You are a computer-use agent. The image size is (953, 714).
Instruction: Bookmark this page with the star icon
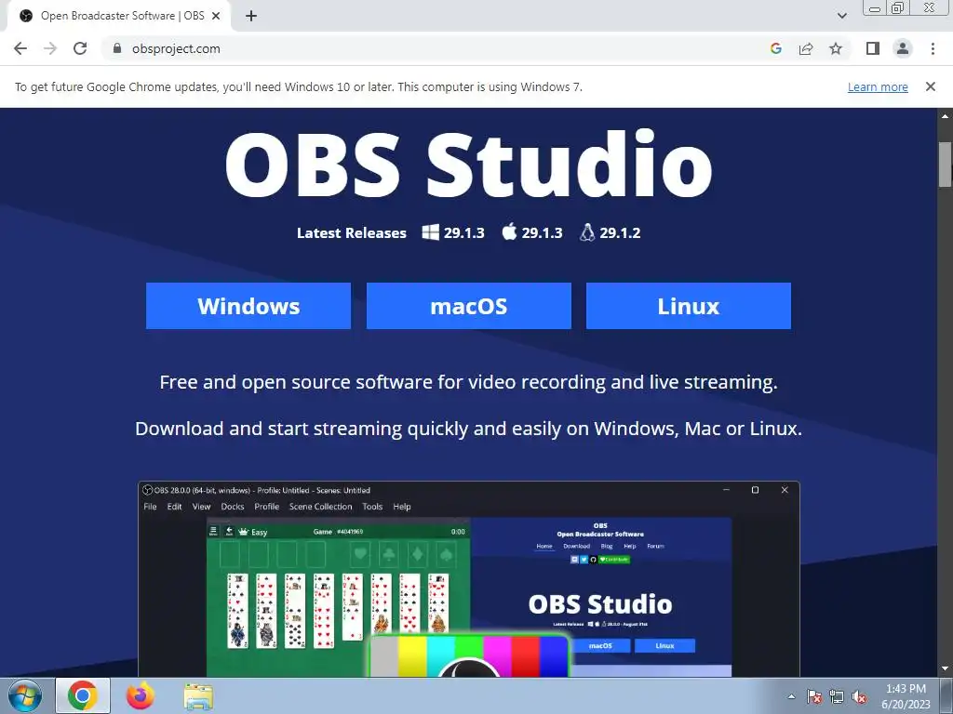point(836,48)
